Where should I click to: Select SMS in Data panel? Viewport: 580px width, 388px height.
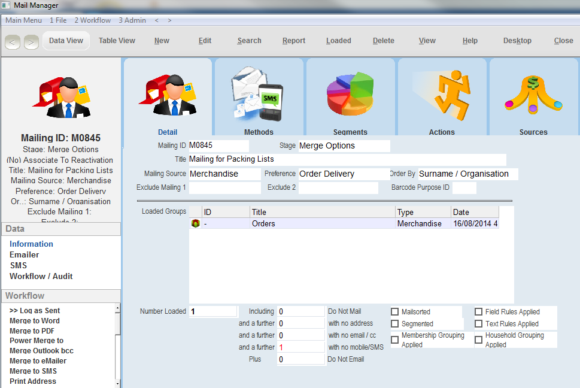(x=19, y=266)
